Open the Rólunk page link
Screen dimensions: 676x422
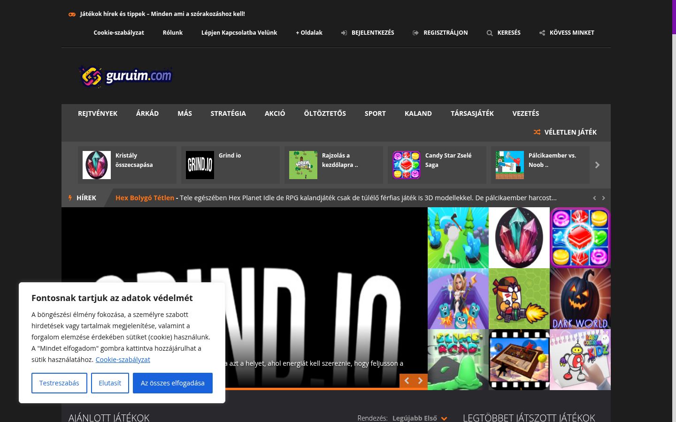click(173, 33)
